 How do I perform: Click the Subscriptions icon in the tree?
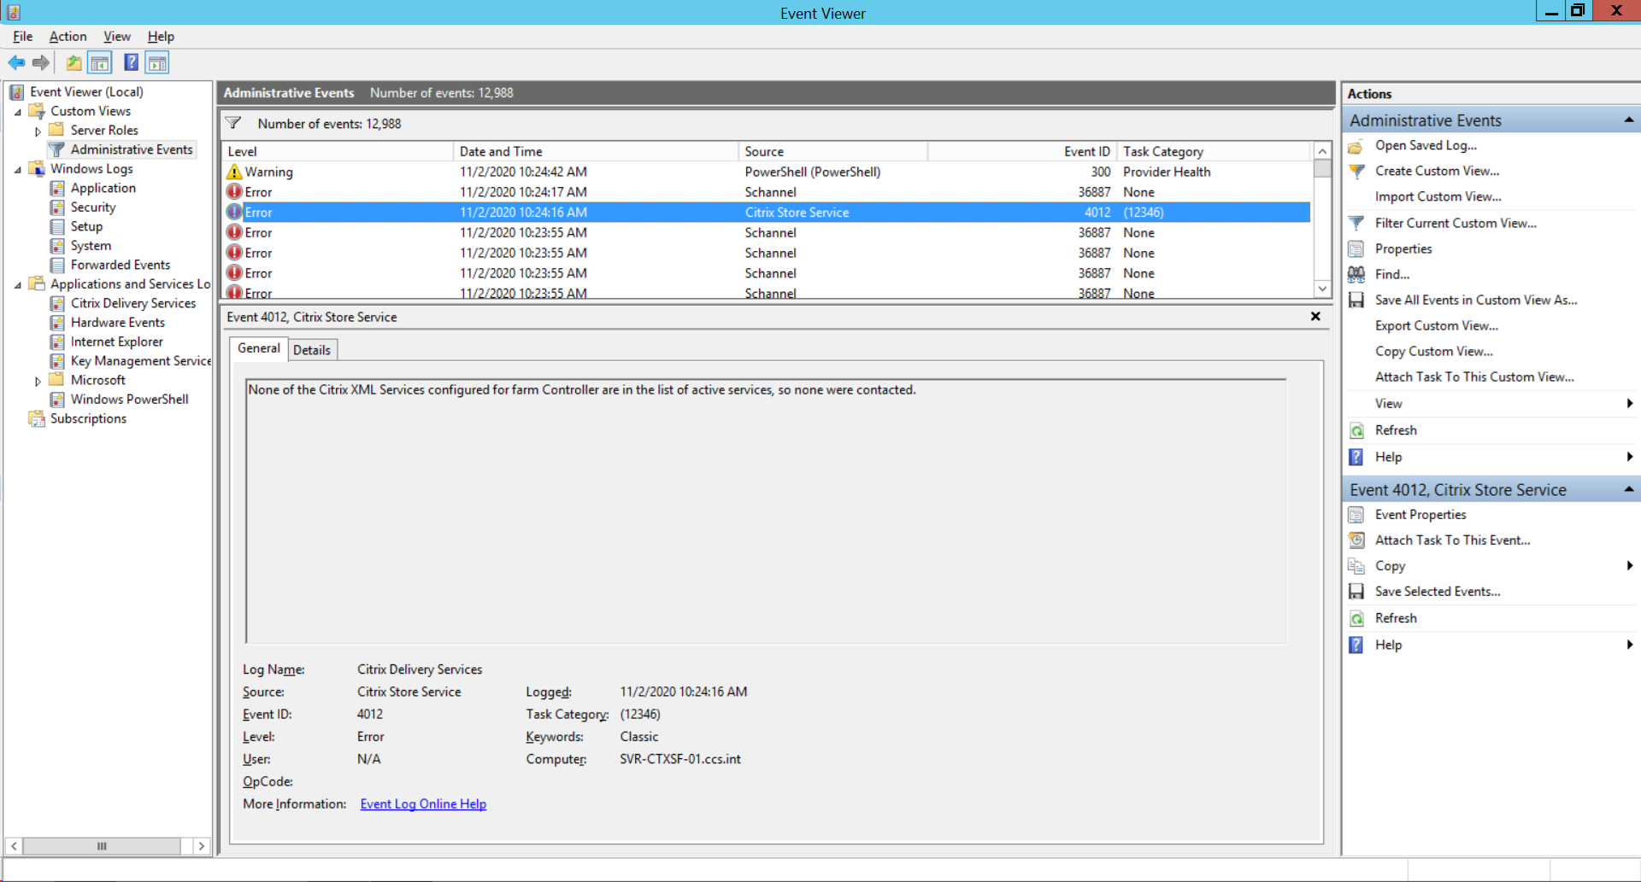pyautogui.click(x=37, y=418)
